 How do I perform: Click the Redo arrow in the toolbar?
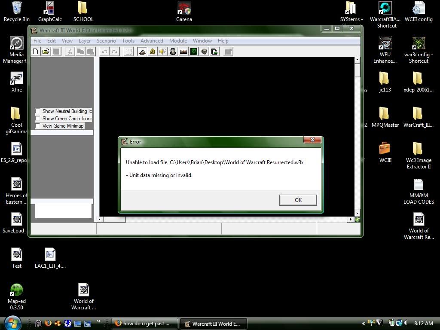coord(115,52)
